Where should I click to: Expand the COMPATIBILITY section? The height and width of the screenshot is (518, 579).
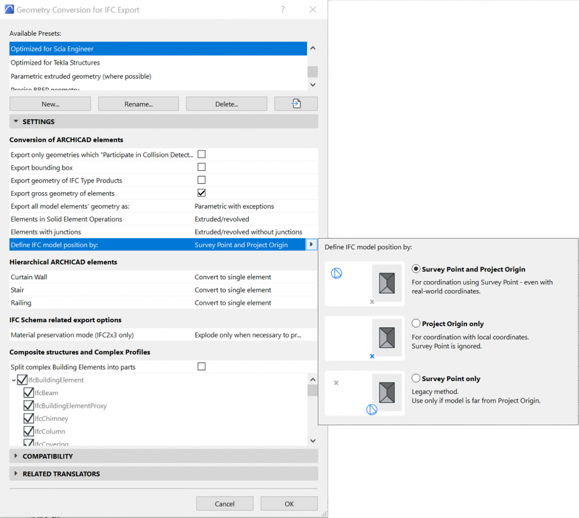pos(16,456)
